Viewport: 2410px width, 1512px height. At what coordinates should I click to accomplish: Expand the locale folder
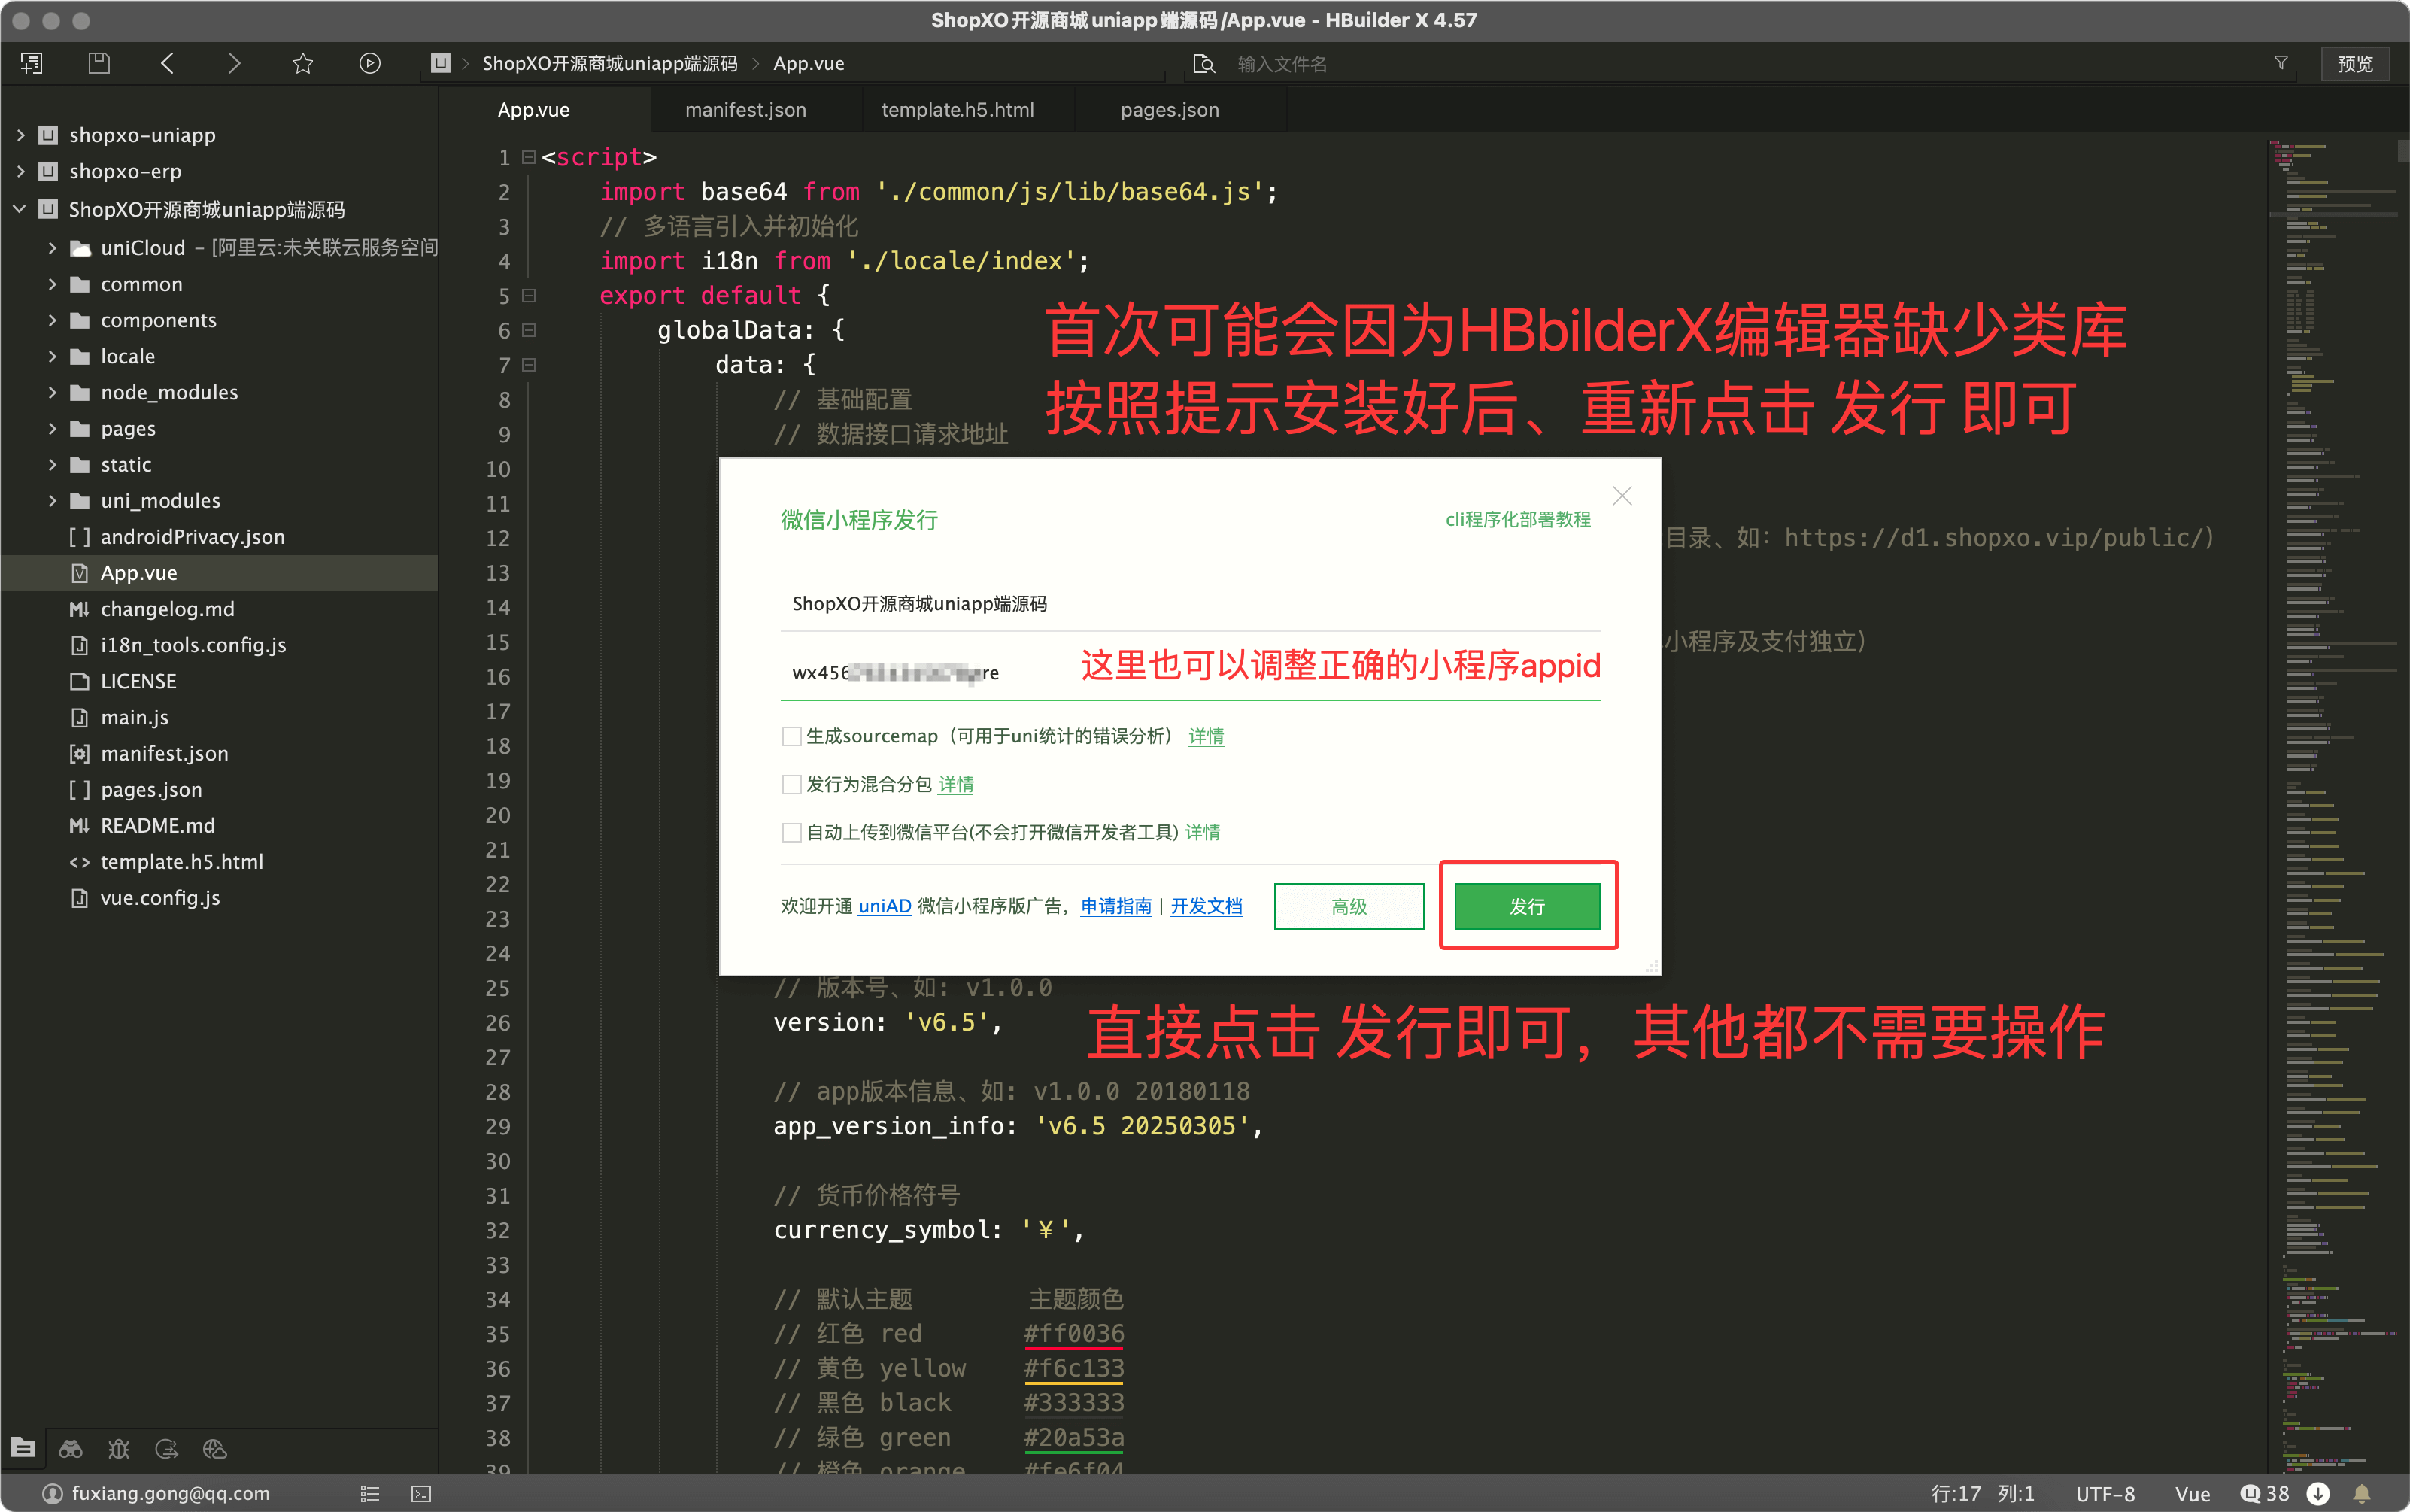point(52,356)
